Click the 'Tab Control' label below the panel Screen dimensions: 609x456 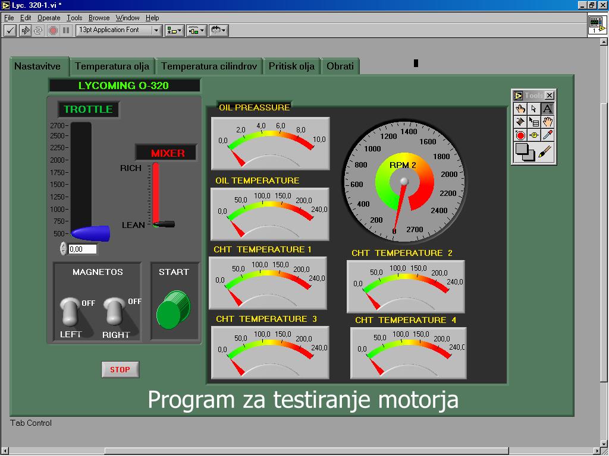pos(31,423)
